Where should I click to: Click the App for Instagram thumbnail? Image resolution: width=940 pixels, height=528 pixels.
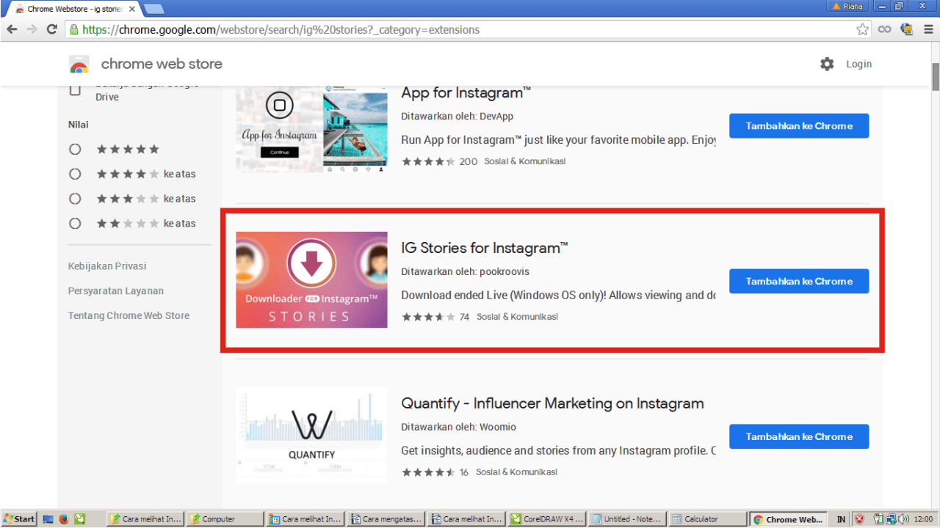pyautogui.click(x=311, y=129)
